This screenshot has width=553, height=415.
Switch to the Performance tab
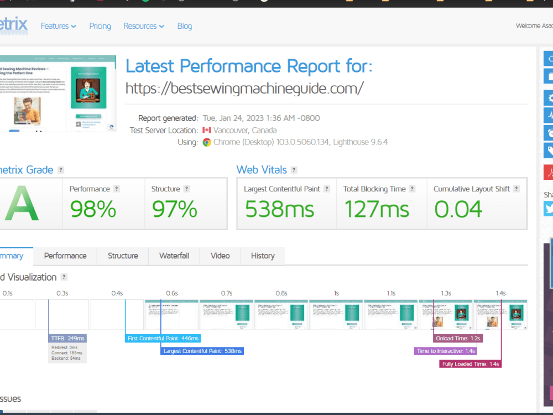click(65, 256)
